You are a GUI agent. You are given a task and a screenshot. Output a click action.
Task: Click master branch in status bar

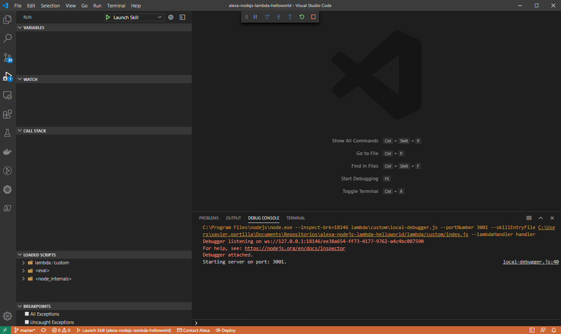[x=25, y=330]
